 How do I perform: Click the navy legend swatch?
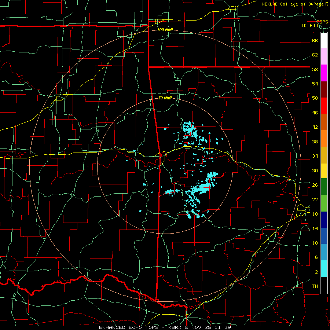point(324,220)
